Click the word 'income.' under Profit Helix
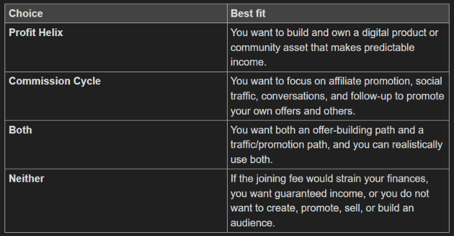This screenshot has height=236, width=454. [248, 63]
